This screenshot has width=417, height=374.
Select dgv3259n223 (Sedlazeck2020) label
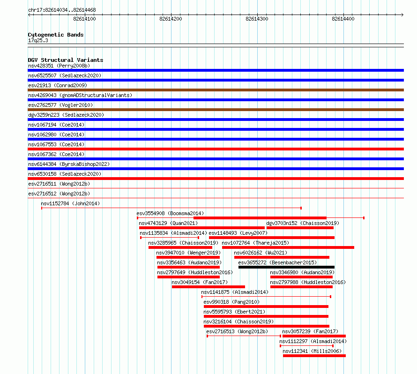pos(66,115)
